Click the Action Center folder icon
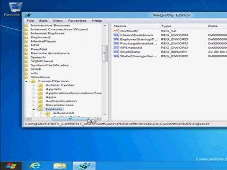The image size is (227, 170). (41, 85)
